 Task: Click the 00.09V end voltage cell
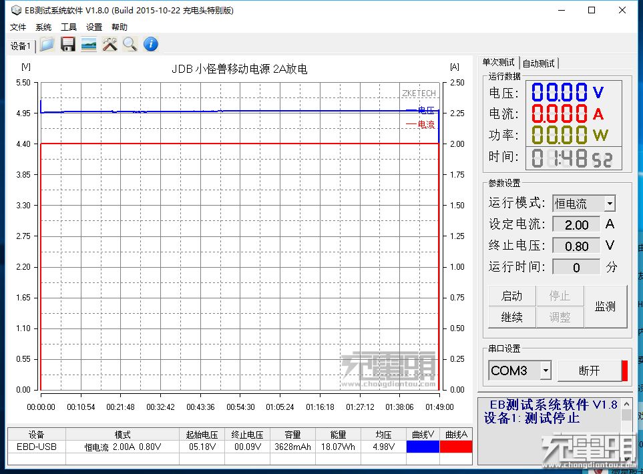[247, 447]
